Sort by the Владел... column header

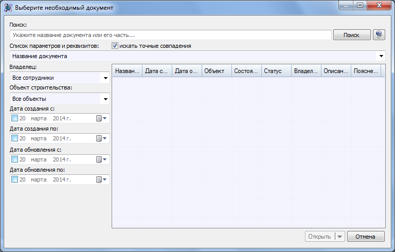point(306,71)
